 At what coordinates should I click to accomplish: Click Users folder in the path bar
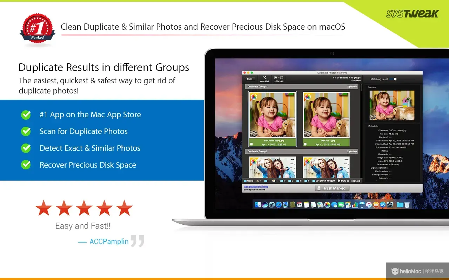click(248, 181)
